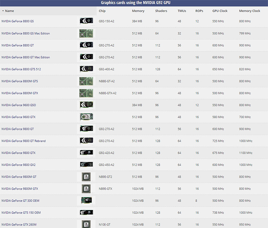The width and height of the screenshot is (268, 228).
Task: Click the GPU Clock column header
Action: pyautogui.click(x=220, y=11)
